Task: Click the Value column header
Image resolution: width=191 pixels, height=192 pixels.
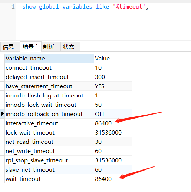Action: pyautogui.click(x=113, y=58)
